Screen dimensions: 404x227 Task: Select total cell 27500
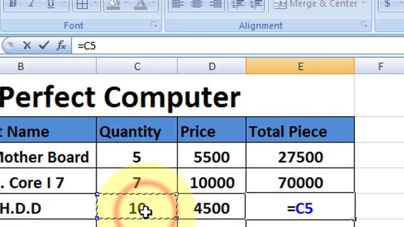click(x=300, y=156)
